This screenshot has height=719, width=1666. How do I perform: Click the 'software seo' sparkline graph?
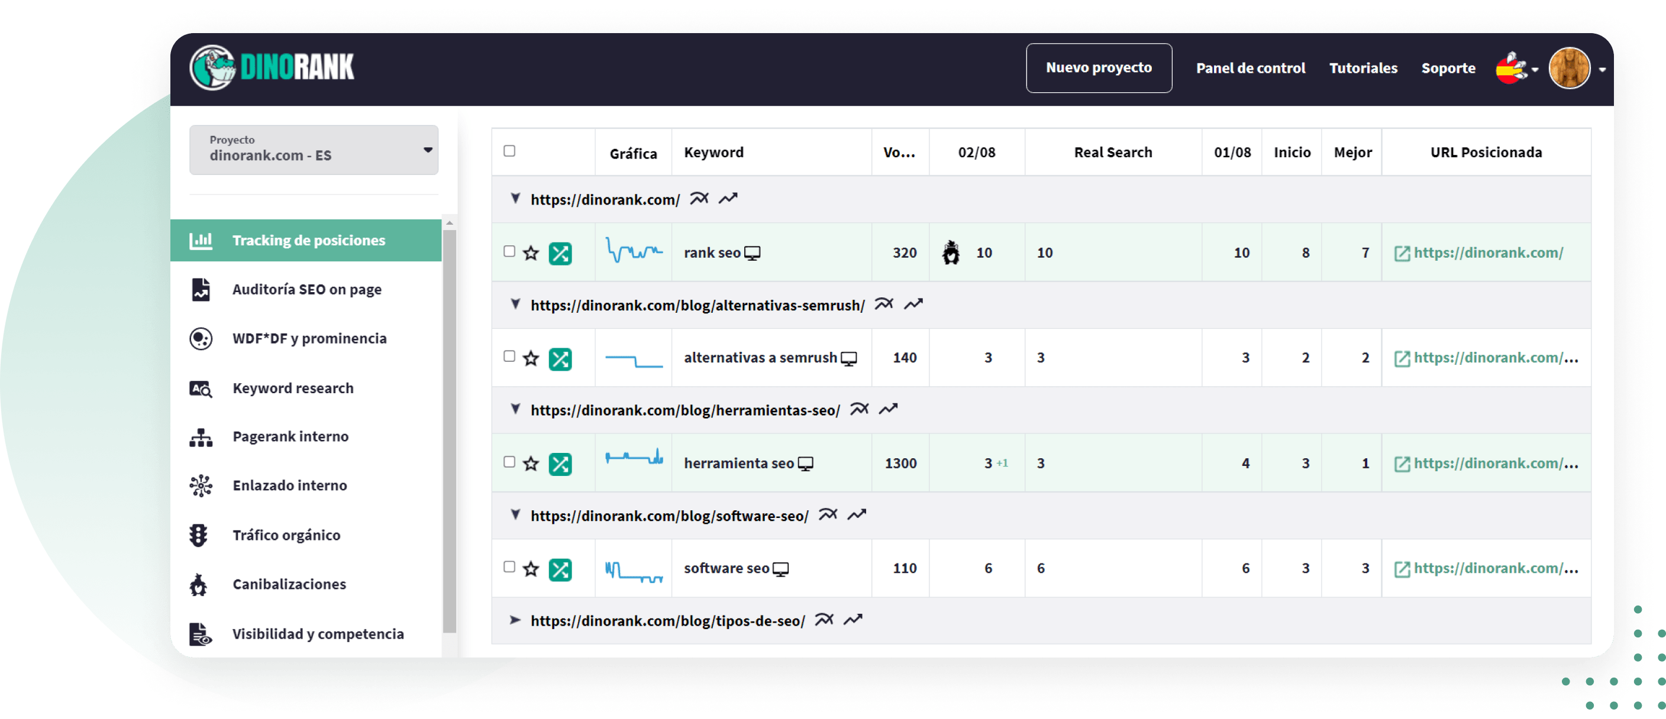pos(634,572)
